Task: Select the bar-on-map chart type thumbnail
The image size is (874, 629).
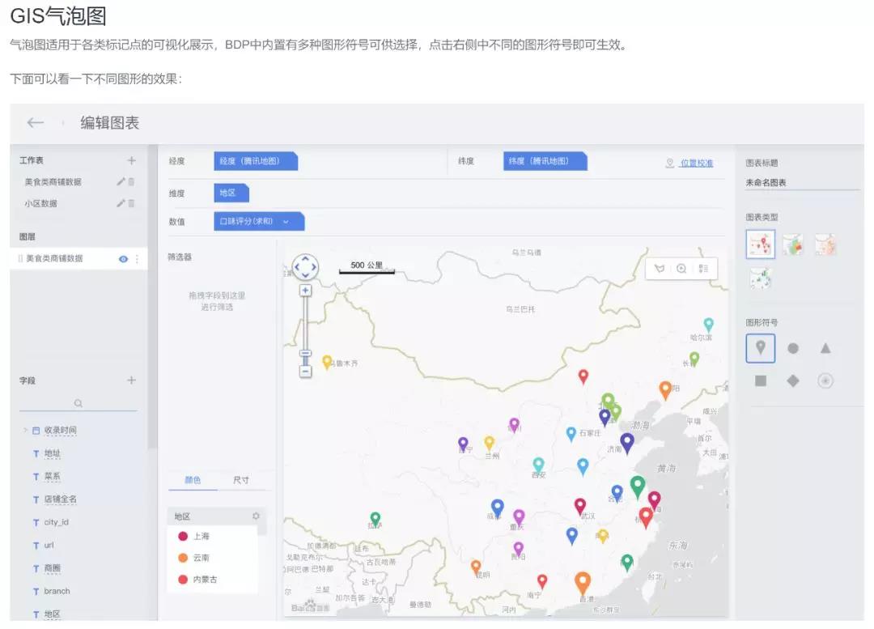Action: point(760,278)
